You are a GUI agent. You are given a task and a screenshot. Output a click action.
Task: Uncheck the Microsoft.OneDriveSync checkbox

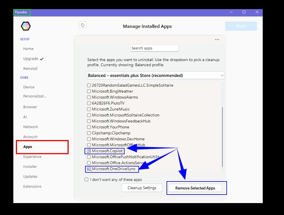(89, 169)
